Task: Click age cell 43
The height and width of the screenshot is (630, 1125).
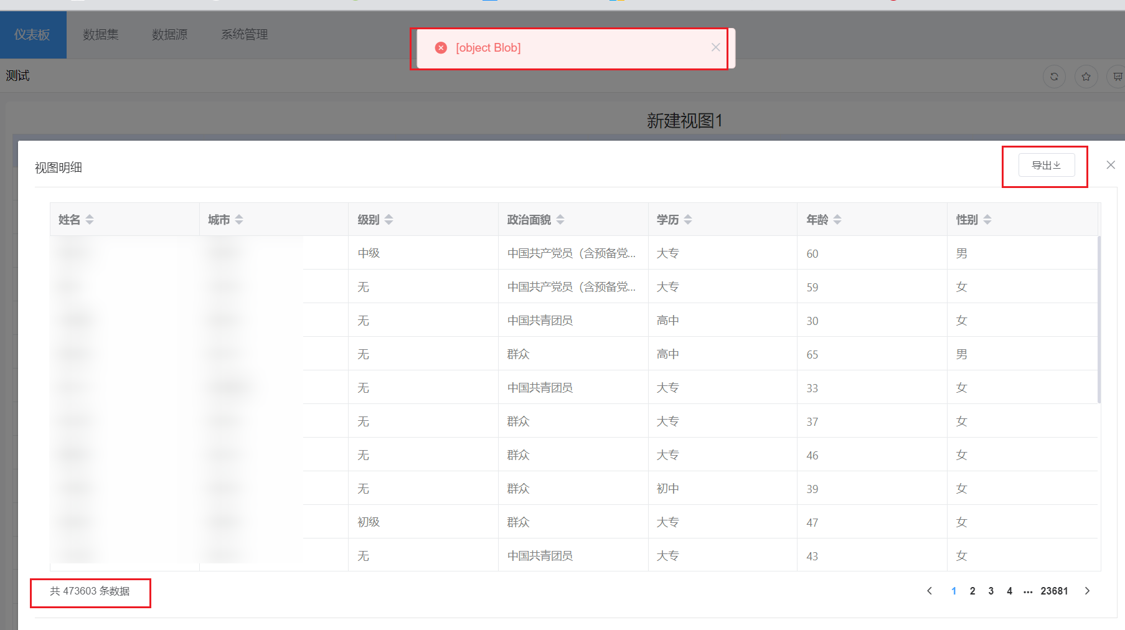Action: pyautogui.click(x=872, y=555)
